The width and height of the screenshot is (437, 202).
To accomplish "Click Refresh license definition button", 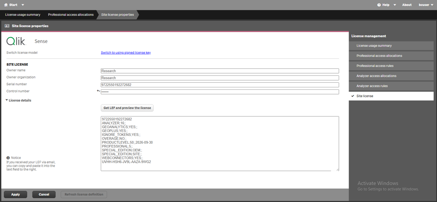I will (x=84, y=194).
